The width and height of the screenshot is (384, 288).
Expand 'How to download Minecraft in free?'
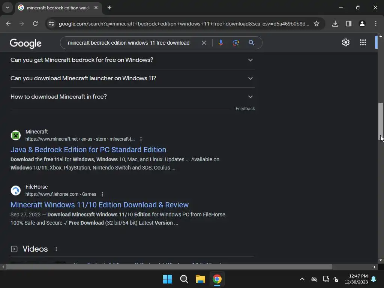[x=132, y=97]
